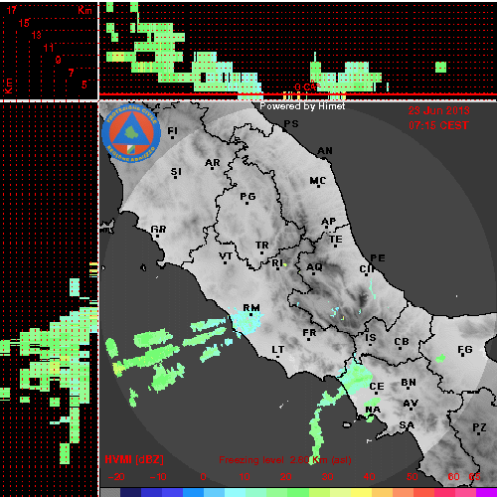Click the -20 dBZ scale value
497x497 pixels.
(116, 477)
